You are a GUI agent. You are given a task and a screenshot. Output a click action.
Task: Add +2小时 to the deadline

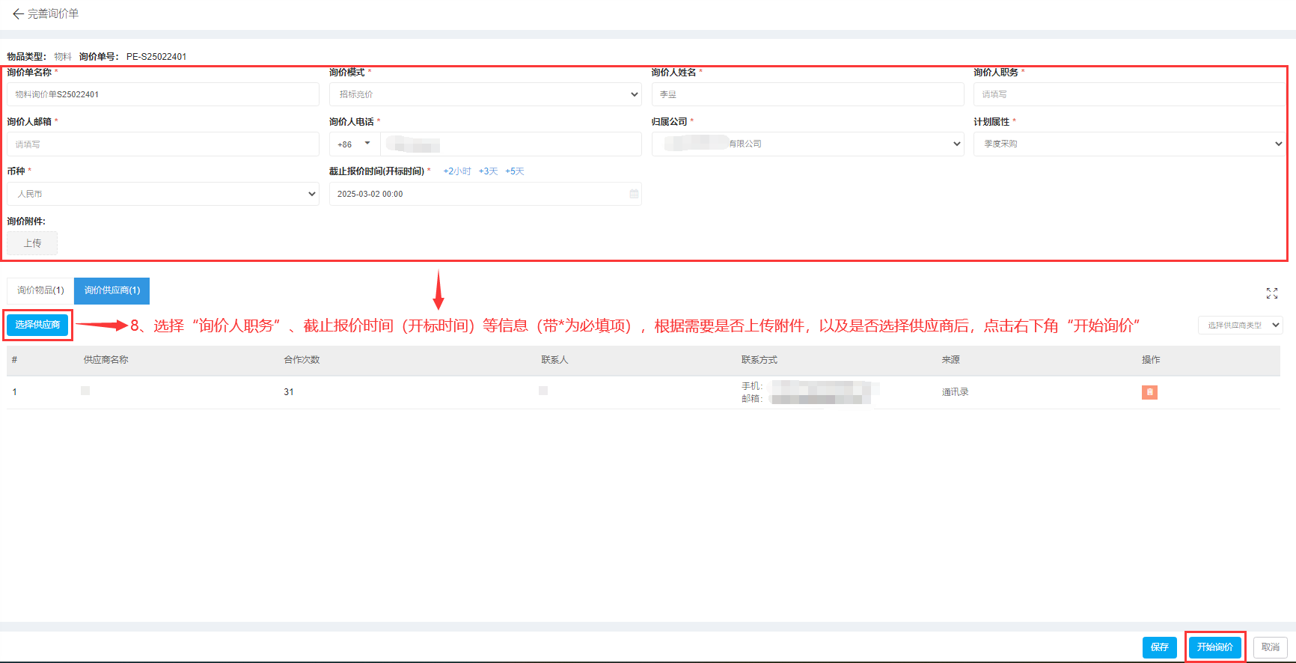(456, 171)
